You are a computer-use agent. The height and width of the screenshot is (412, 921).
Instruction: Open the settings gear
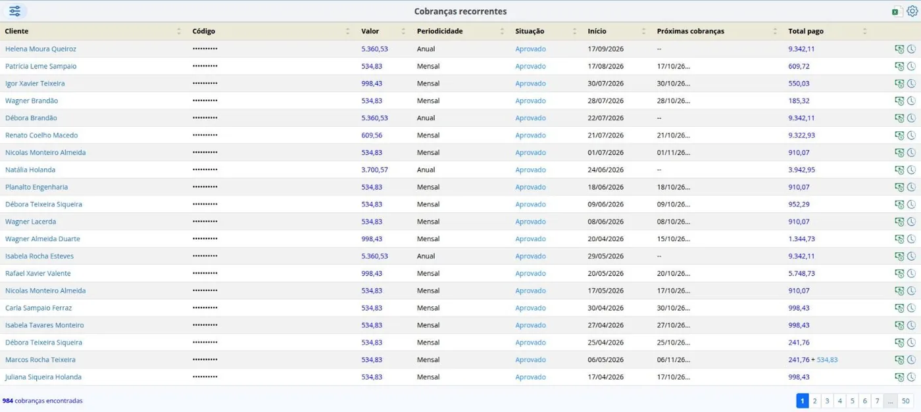(912, 11)
